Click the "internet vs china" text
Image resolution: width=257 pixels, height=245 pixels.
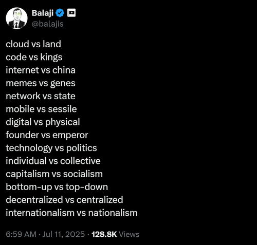[41, 70]
